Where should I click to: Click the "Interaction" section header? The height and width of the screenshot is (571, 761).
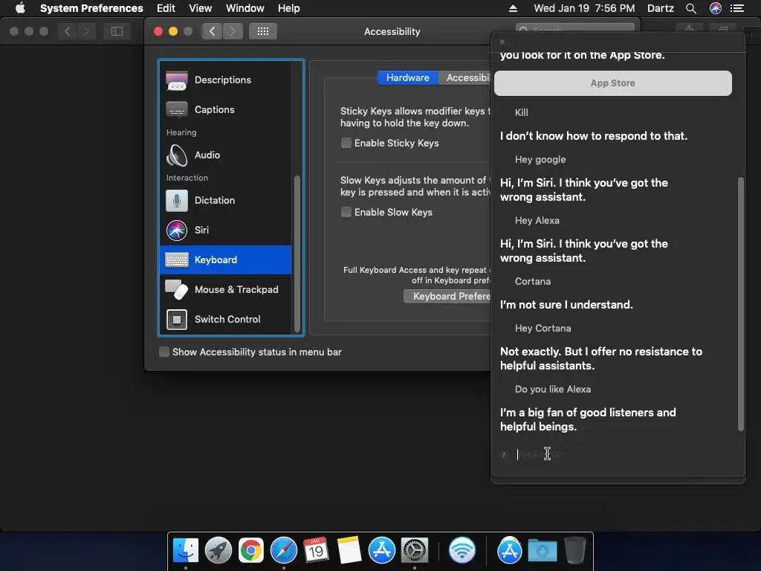pos(187,178)
